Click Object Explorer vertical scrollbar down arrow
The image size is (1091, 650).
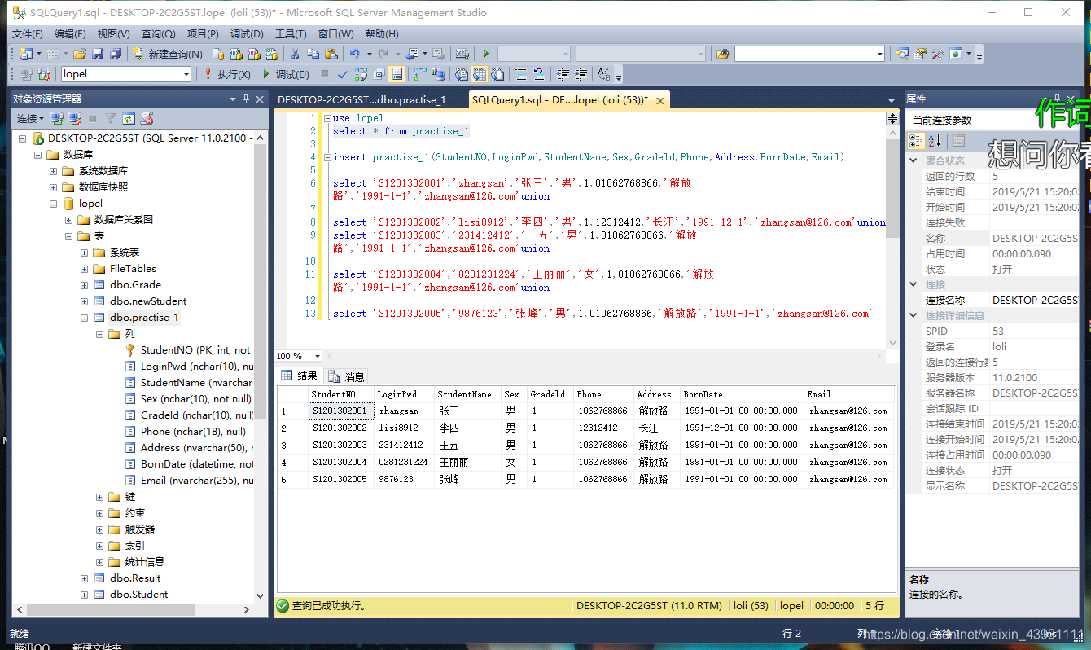tap(261, 595)
